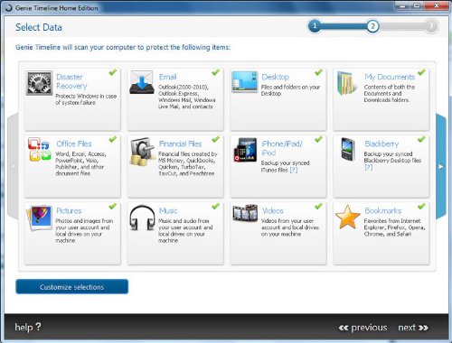
Task: Go to the next step
Action: 413,328
